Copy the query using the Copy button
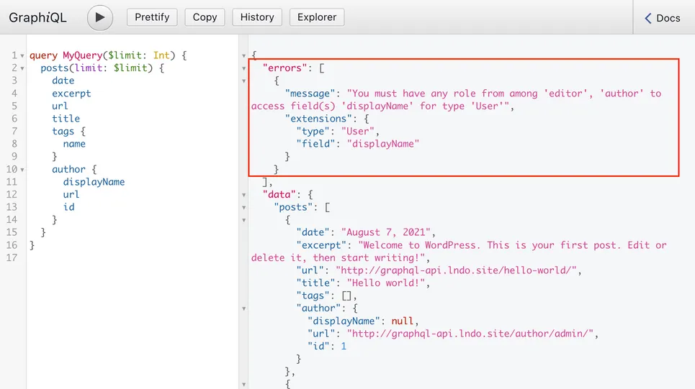 [205, 17]
